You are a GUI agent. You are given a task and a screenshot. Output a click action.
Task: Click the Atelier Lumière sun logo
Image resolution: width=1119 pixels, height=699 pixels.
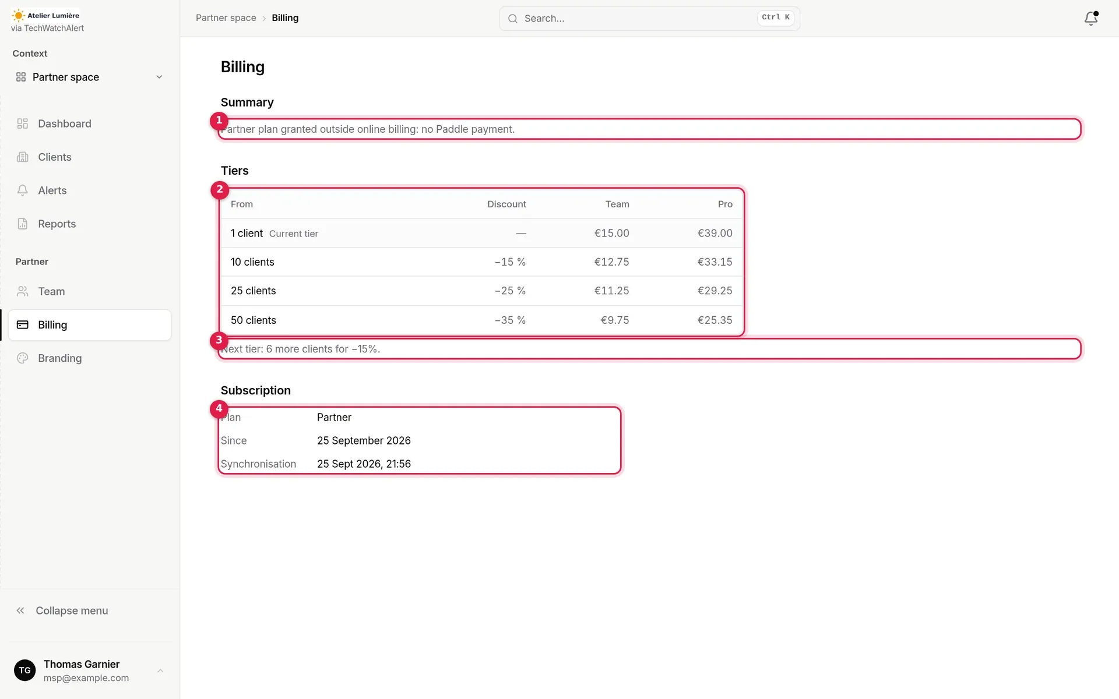[x=19, y=16]
